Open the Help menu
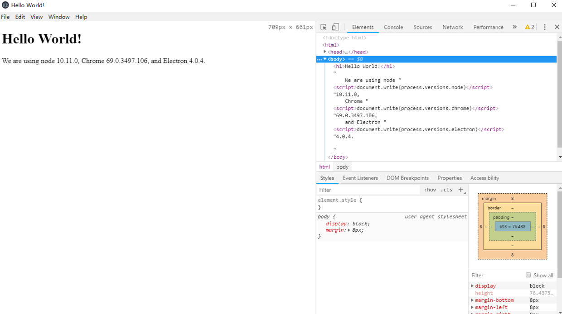Image resolution: width=562 pixels, height=314 pixels. pyautogui.click(x=81, y=17)
